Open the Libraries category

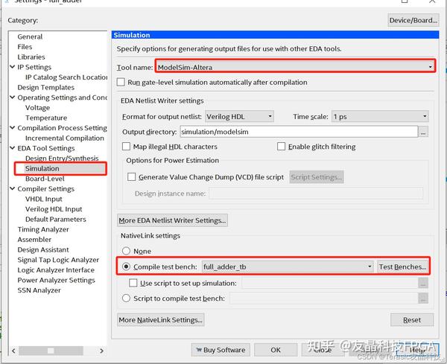[31, 57]
